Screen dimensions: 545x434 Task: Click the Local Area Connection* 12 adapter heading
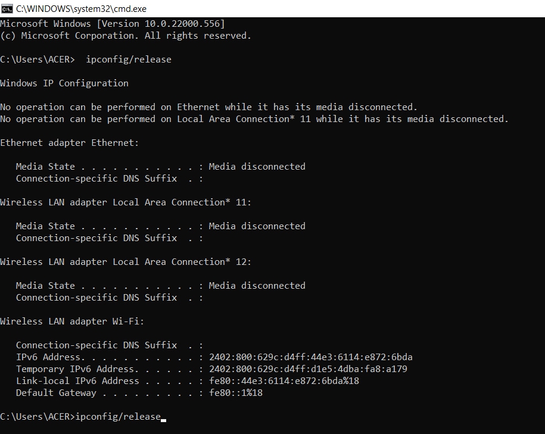[126, 262]
